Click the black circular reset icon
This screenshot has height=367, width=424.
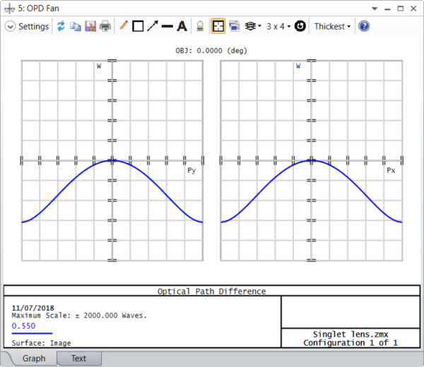pyautogui.click(x=300, y=26)
